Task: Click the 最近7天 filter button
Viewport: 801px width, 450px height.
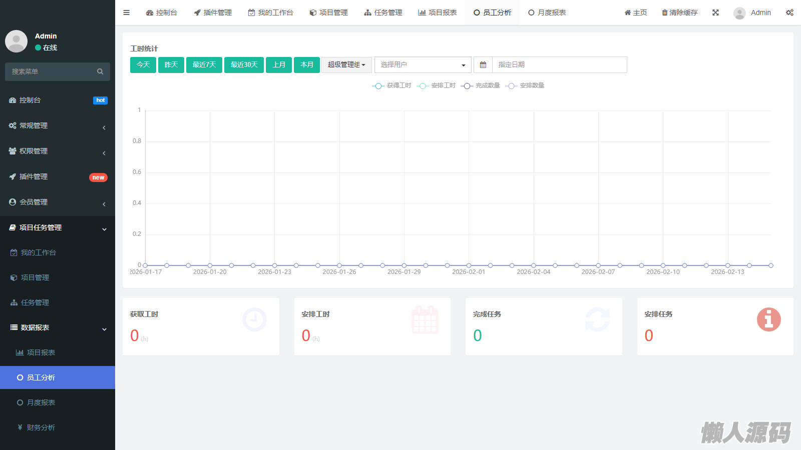Action: pos(204,65)
